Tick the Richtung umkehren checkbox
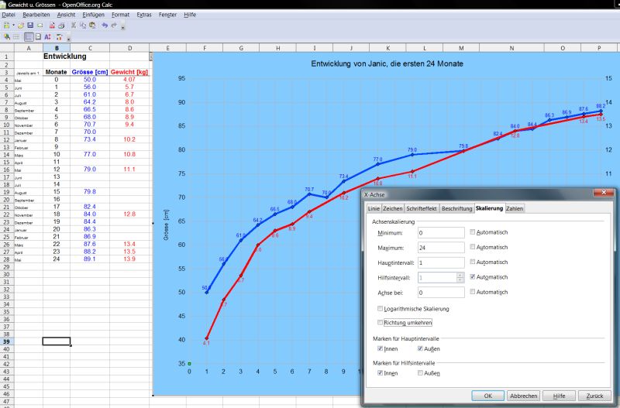This screenshot has width=620, height=408. (380, 322)
